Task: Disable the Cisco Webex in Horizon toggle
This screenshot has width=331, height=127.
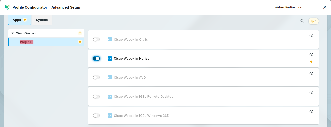Action: point(96,59)
